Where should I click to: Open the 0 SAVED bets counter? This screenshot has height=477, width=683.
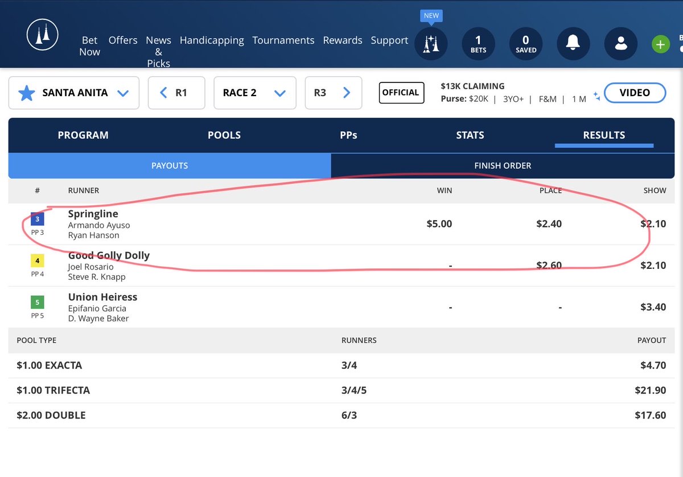[525, 44]
